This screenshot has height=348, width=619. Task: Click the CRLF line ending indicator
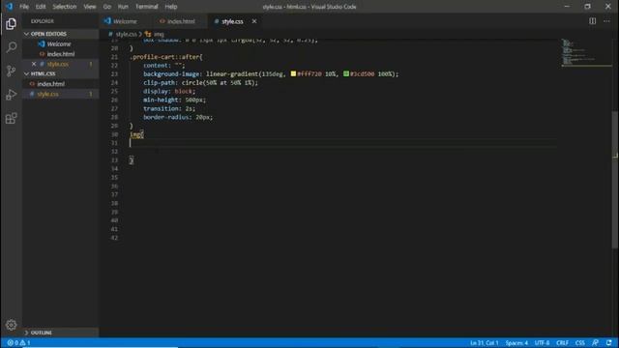(x=562, y=343)
